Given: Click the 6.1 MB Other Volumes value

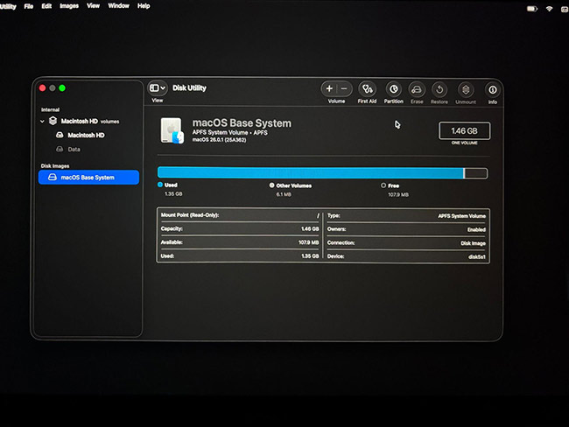Looking at the screenshot, I should click(x=284, y=195).
